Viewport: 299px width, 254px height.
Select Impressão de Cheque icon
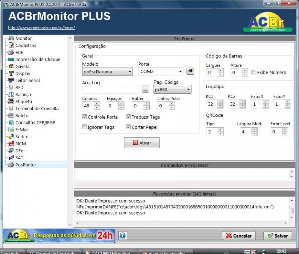[11, 60]
